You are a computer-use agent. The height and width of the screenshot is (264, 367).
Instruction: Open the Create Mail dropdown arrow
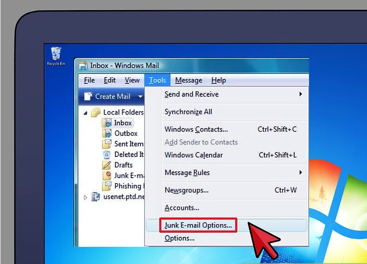140,96
